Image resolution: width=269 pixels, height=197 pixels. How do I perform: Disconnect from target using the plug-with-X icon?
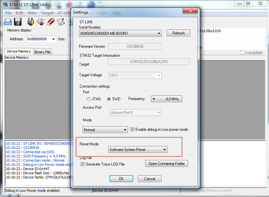click(41, 21)
